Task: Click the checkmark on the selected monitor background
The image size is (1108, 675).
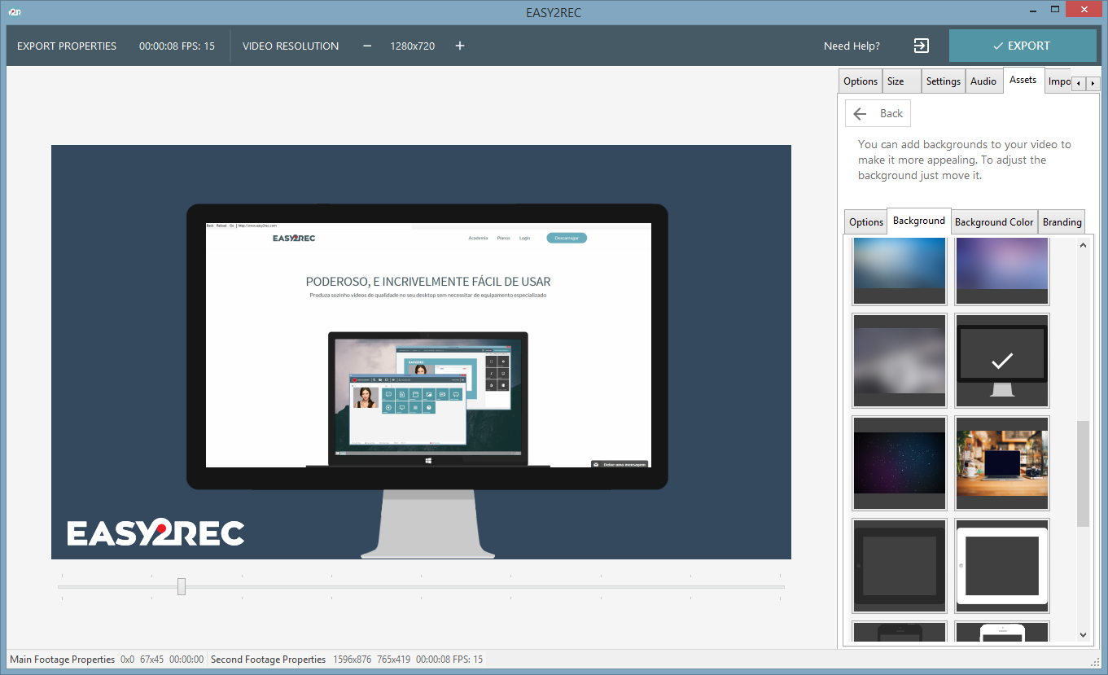Action: coord(1002,360)
